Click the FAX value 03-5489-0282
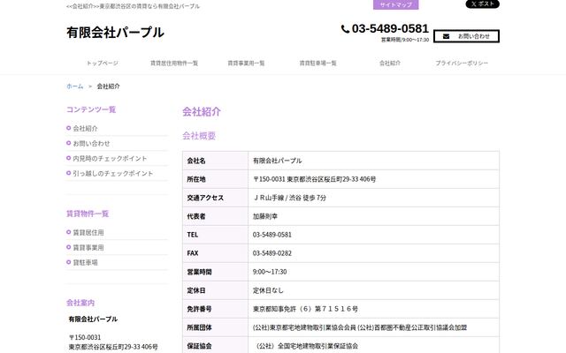The image size is (566, 353). (272, 253)
